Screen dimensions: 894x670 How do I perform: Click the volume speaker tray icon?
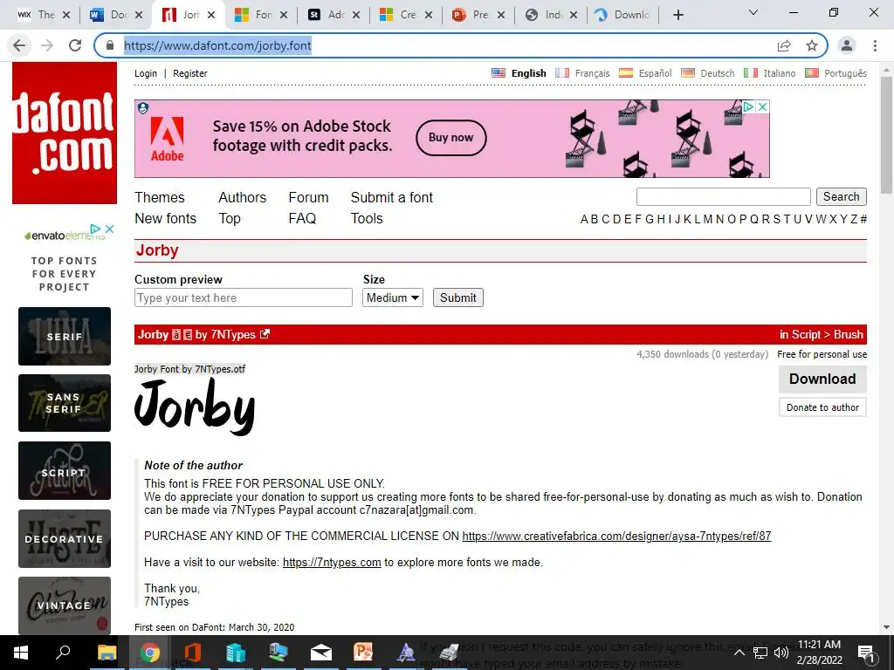pos(781,653)
